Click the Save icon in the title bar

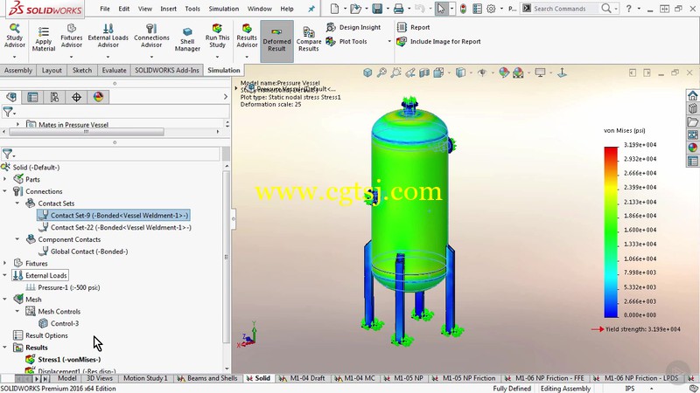377,9
